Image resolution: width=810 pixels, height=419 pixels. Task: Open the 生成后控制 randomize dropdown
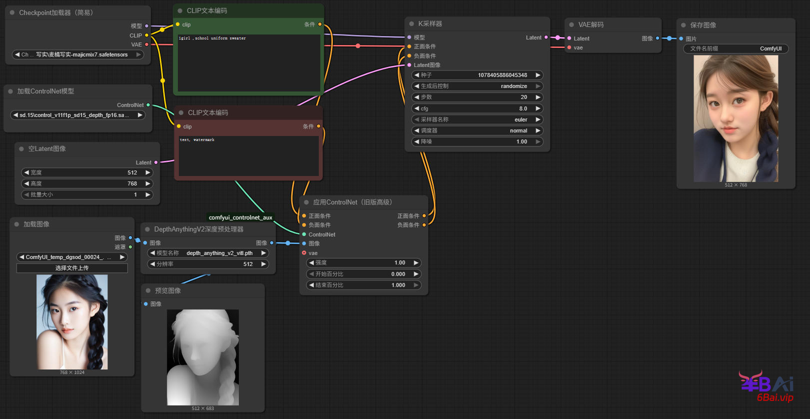tap(477, 86)
